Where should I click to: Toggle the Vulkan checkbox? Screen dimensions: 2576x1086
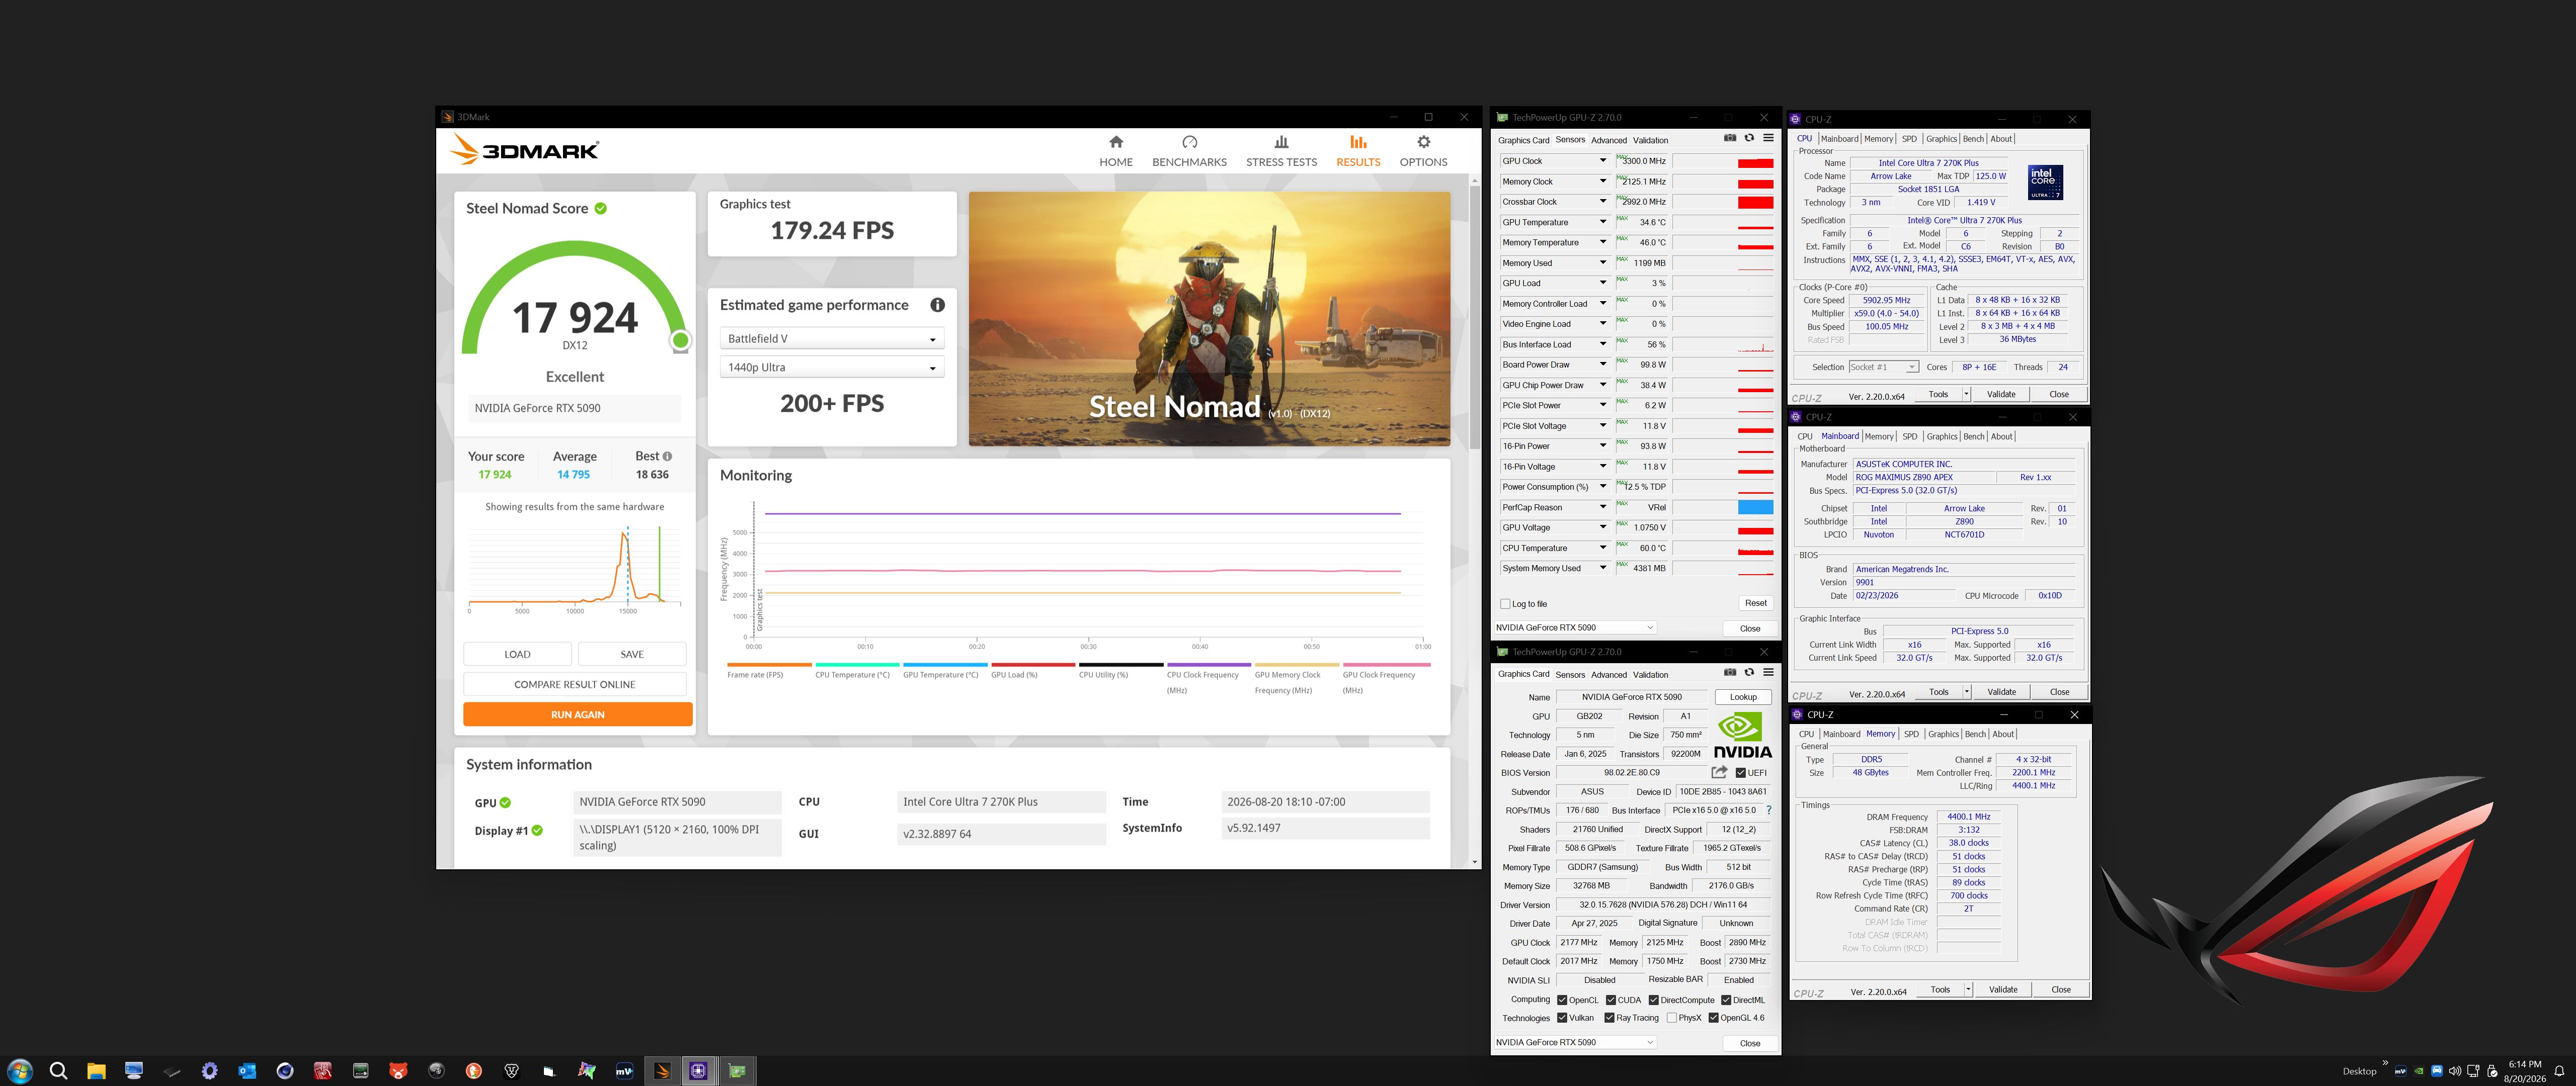tap(1562, 1018)
